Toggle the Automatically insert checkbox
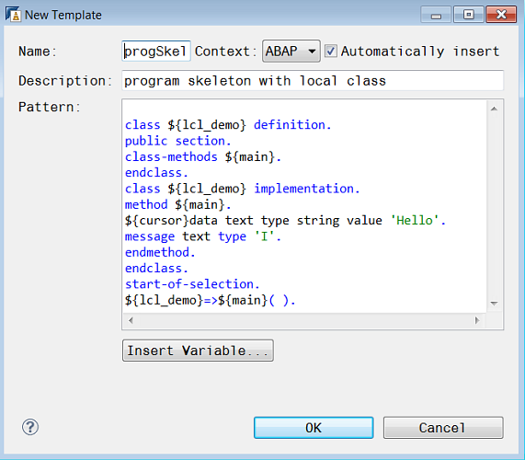 pos(330,52)
